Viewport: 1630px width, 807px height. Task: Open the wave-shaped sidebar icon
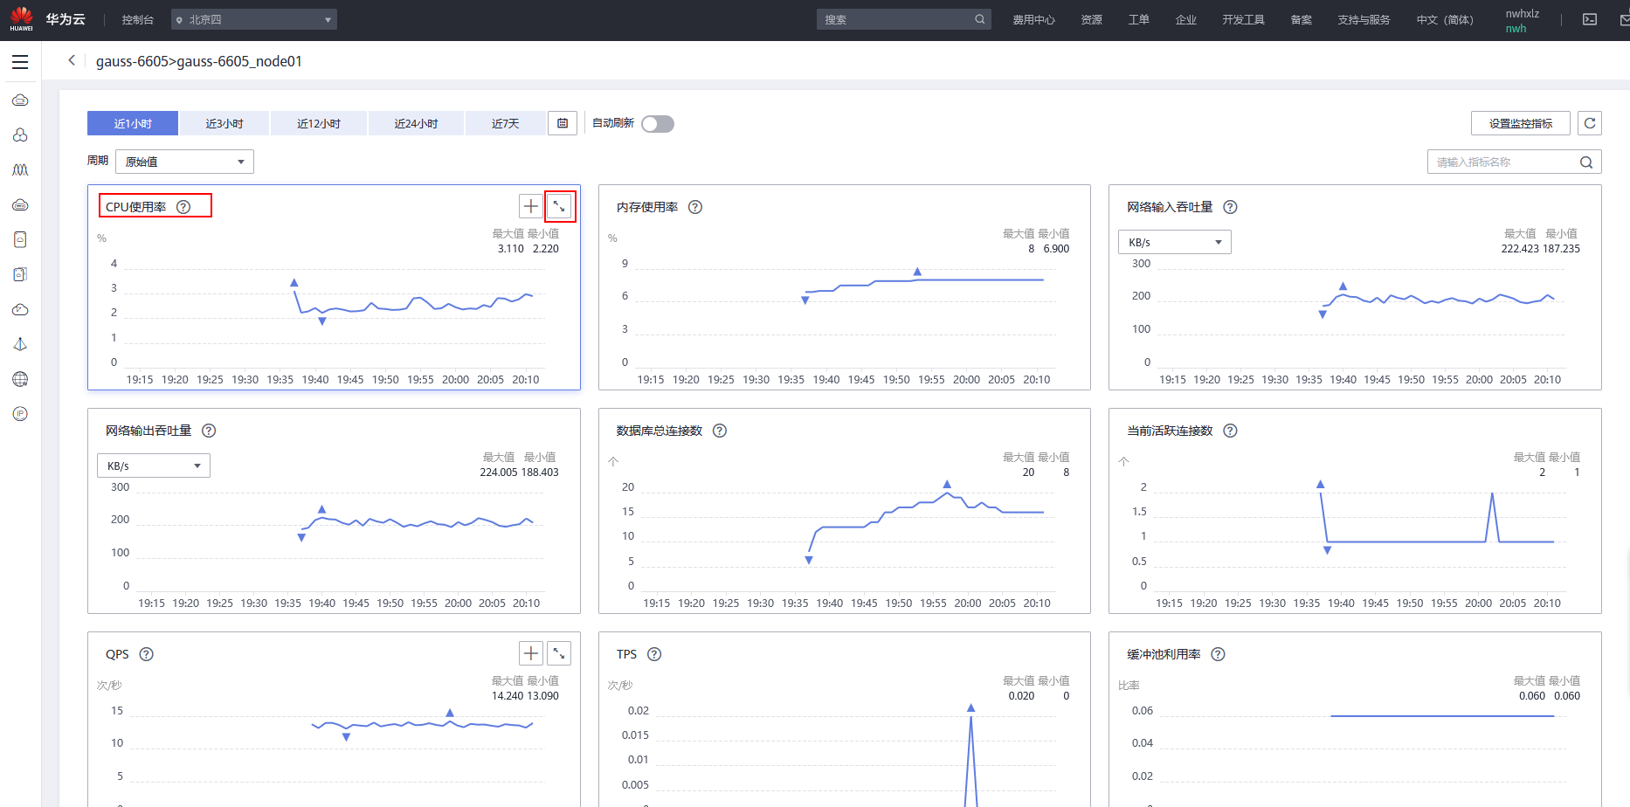click(x=20, y=169)
